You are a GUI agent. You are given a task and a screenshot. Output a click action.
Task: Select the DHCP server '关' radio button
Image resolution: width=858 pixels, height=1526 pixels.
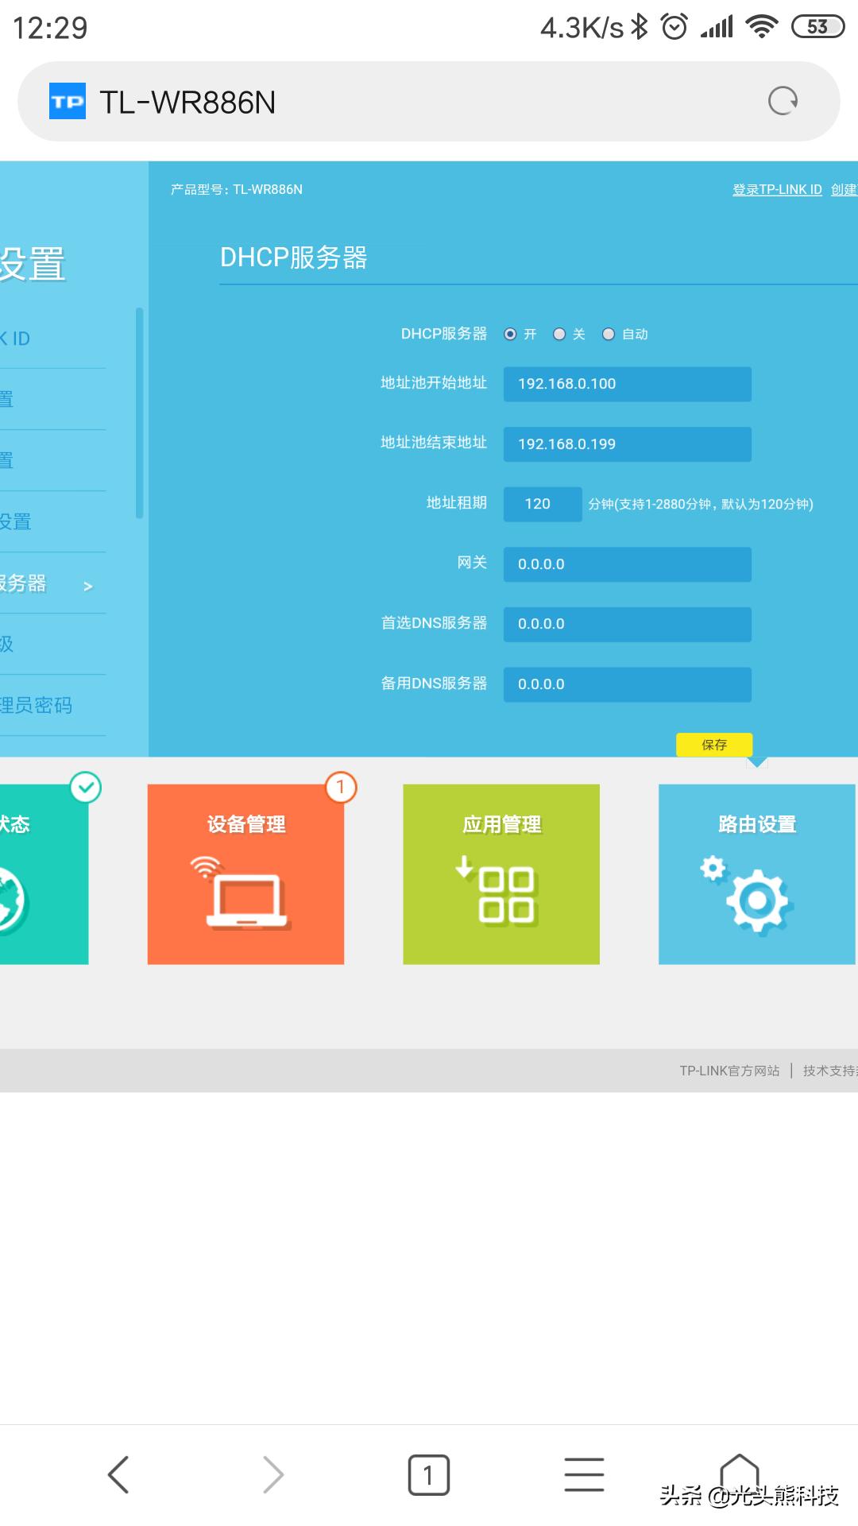point(559,334)
